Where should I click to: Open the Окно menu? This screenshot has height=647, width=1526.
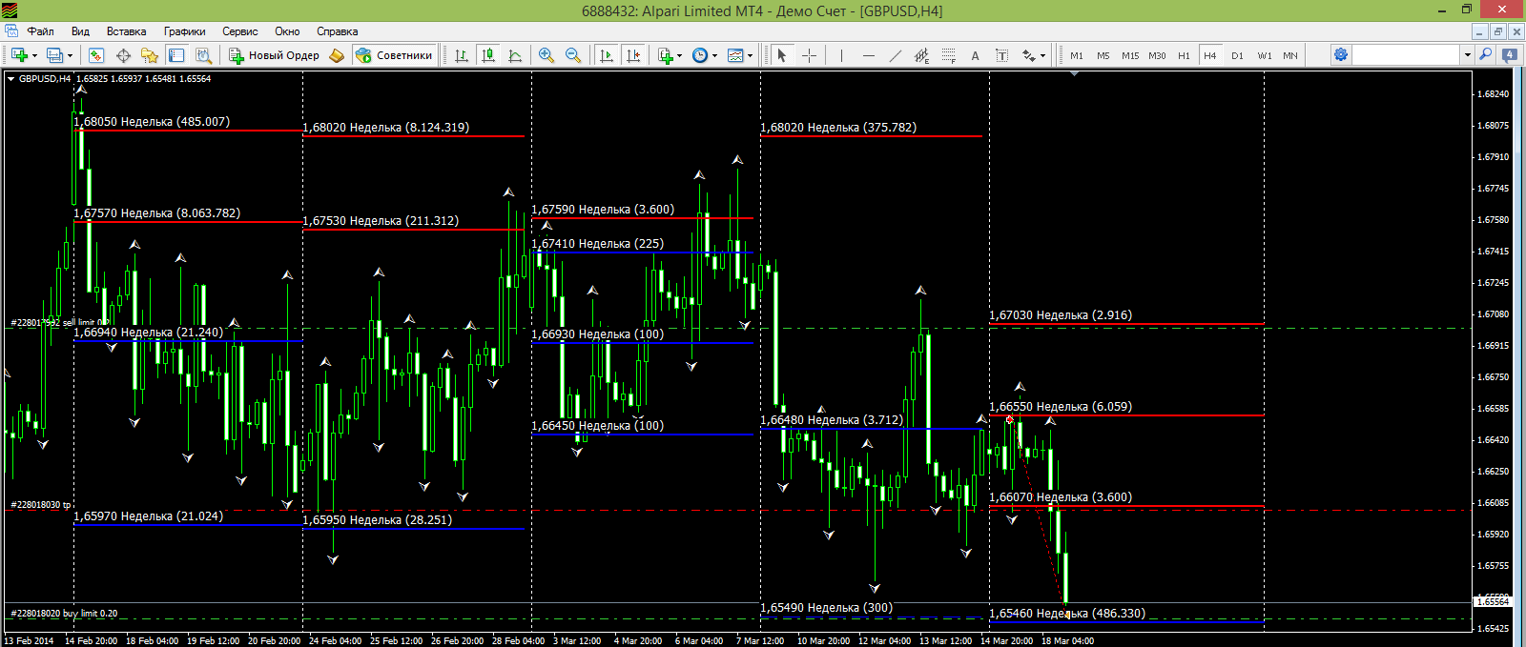point(287,31)
